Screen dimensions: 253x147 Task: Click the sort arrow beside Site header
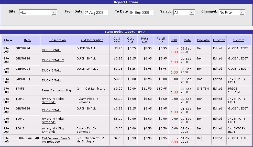click(11, 40)
